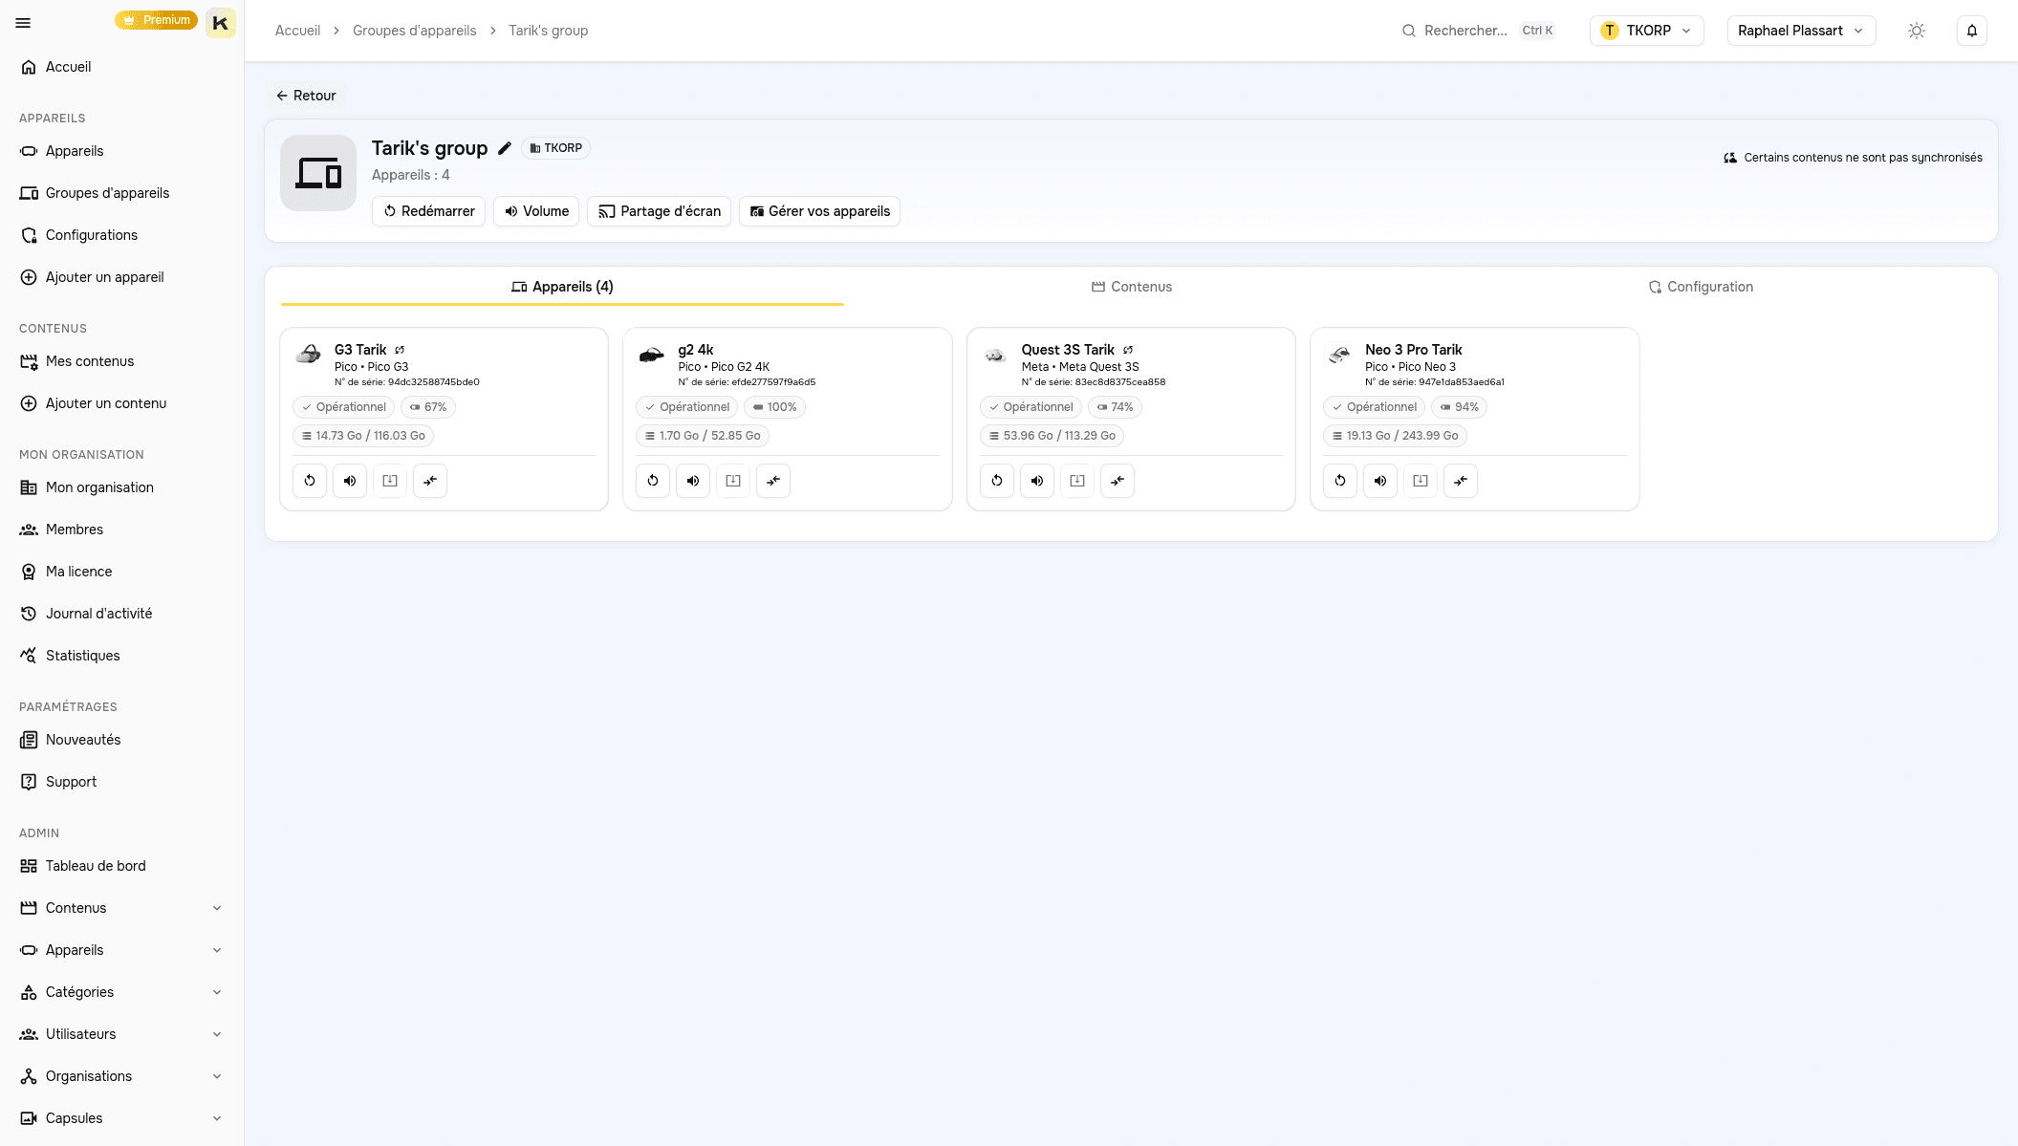Screen dimensions: 2018x1146
Task: Restart the g2 4k device
Action: 653,481
